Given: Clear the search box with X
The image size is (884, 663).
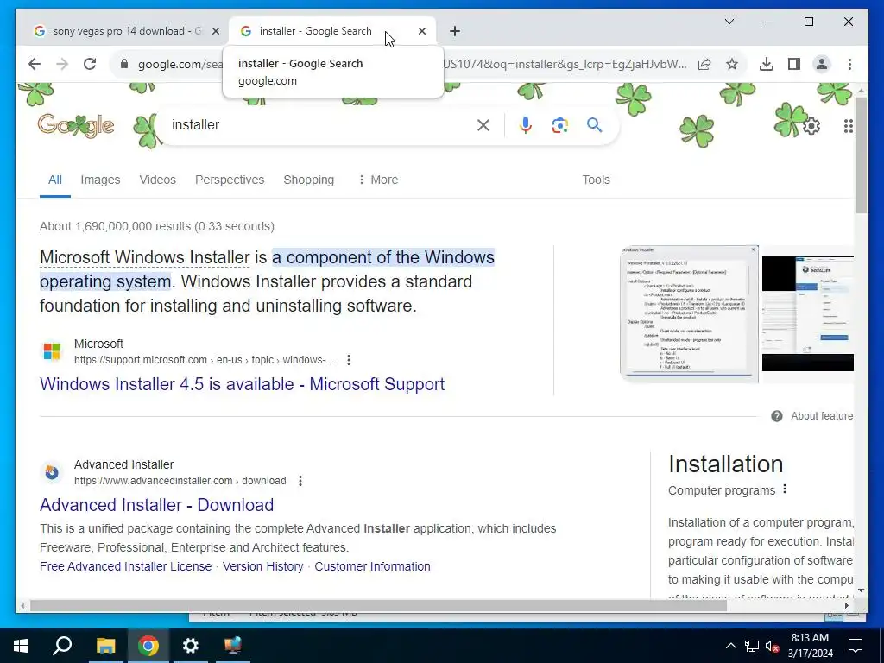Looking at the screenshot, I should [x=483, y=125].
